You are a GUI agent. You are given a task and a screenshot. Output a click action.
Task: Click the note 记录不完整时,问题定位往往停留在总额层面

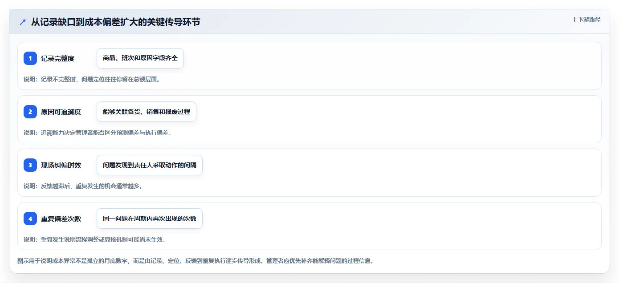(x=92, y=79)
